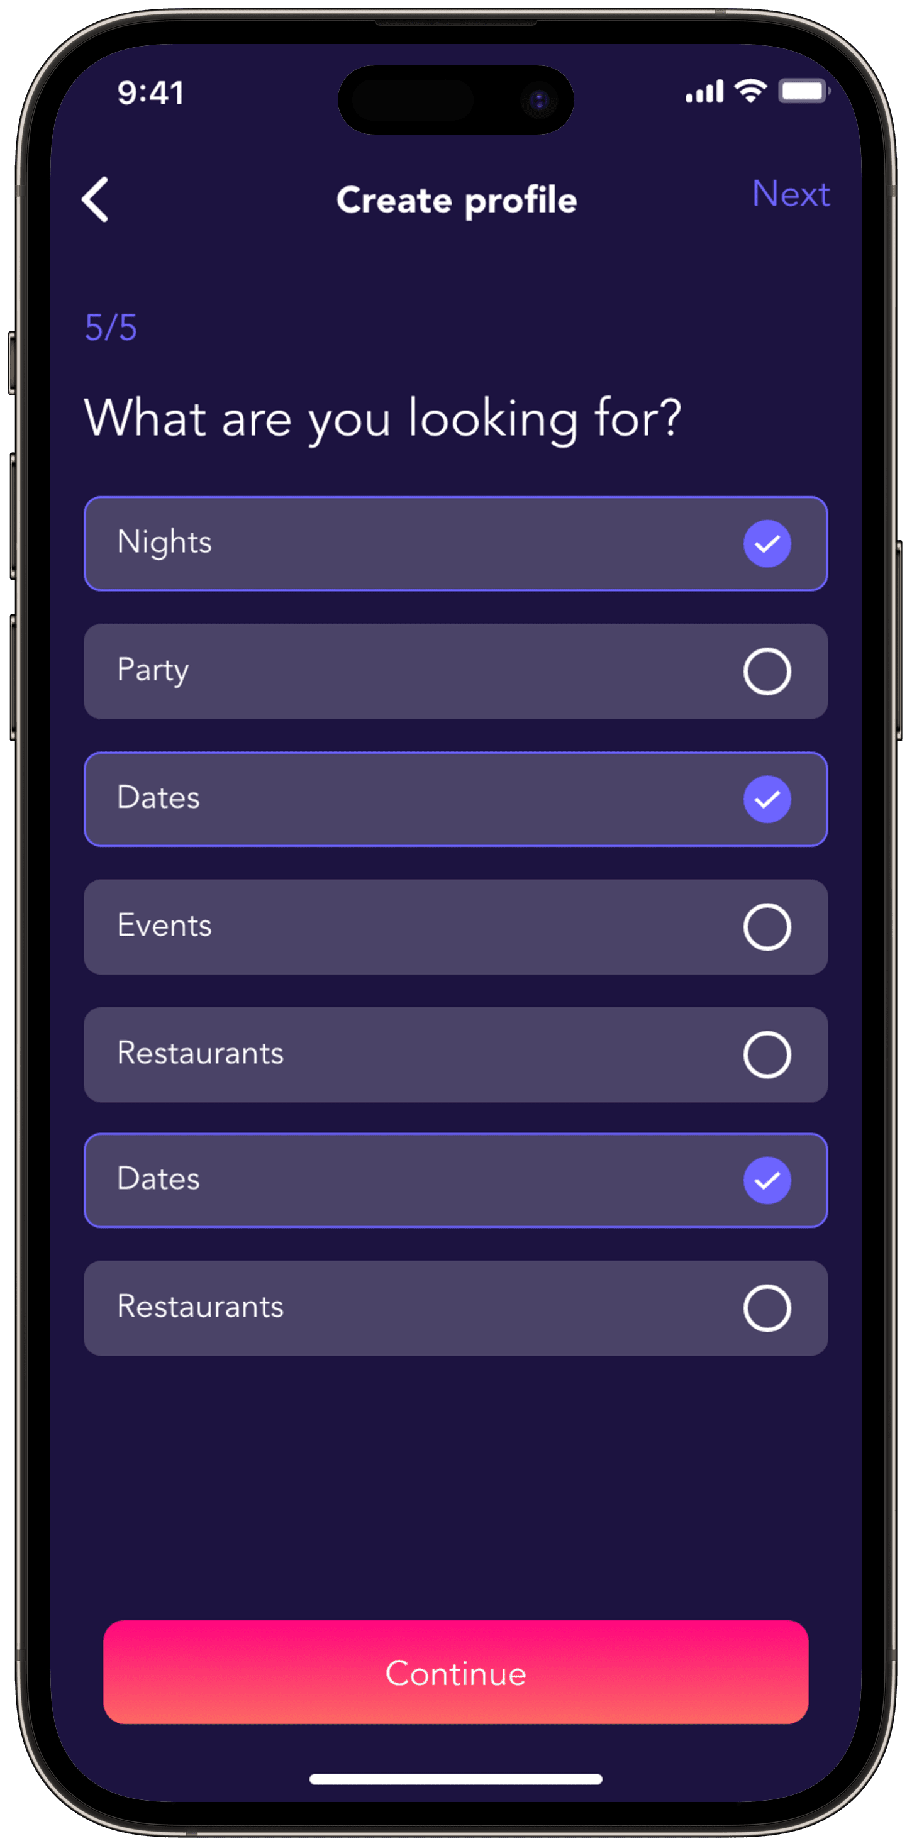Tap the Create profile title
This screenshot has width=912, height=1846.
457,200
